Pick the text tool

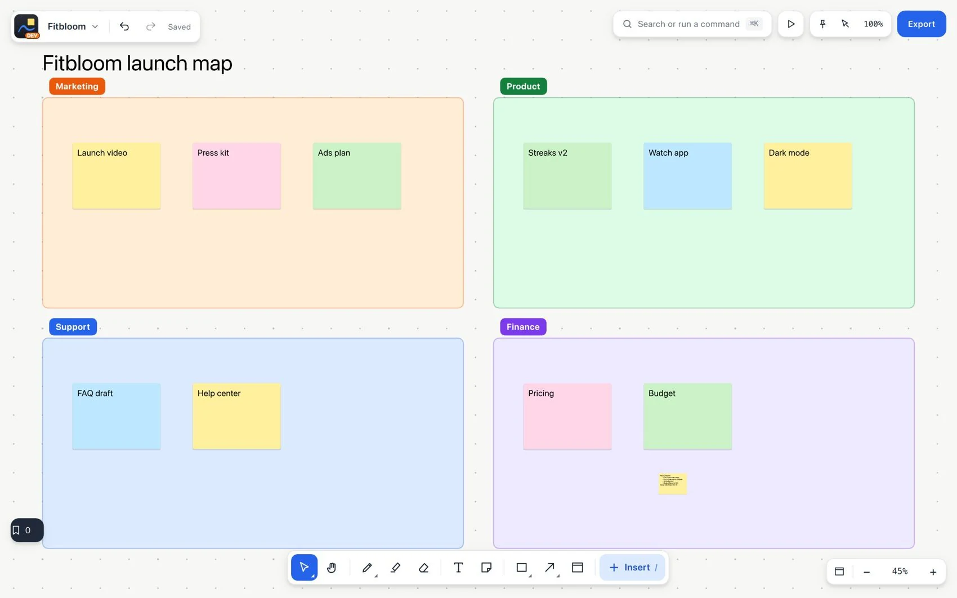(458, 567)
